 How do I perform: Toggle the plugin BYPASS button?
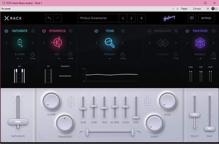[206, 18]
